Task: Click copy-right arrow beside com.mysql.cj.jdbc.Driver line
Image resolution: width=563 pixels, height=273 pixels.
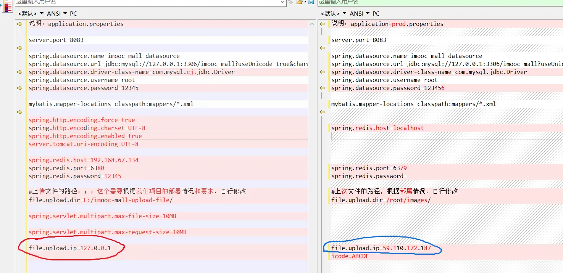Action: [x=19, y=72]
